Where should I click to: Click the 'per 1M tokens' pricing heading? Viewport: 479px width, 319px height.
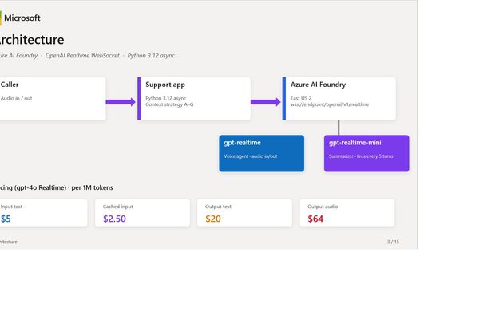click(92, 187)
